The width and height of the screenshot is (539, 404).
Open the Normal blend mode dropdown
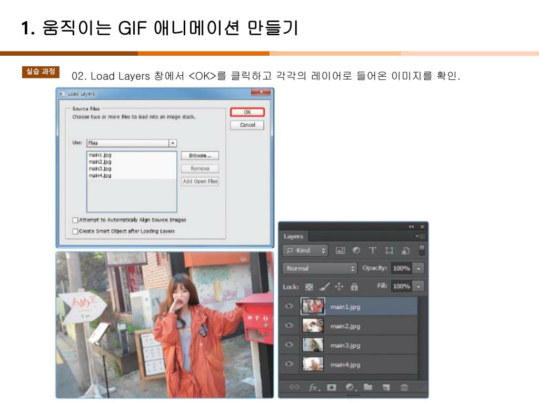[320, 268]
